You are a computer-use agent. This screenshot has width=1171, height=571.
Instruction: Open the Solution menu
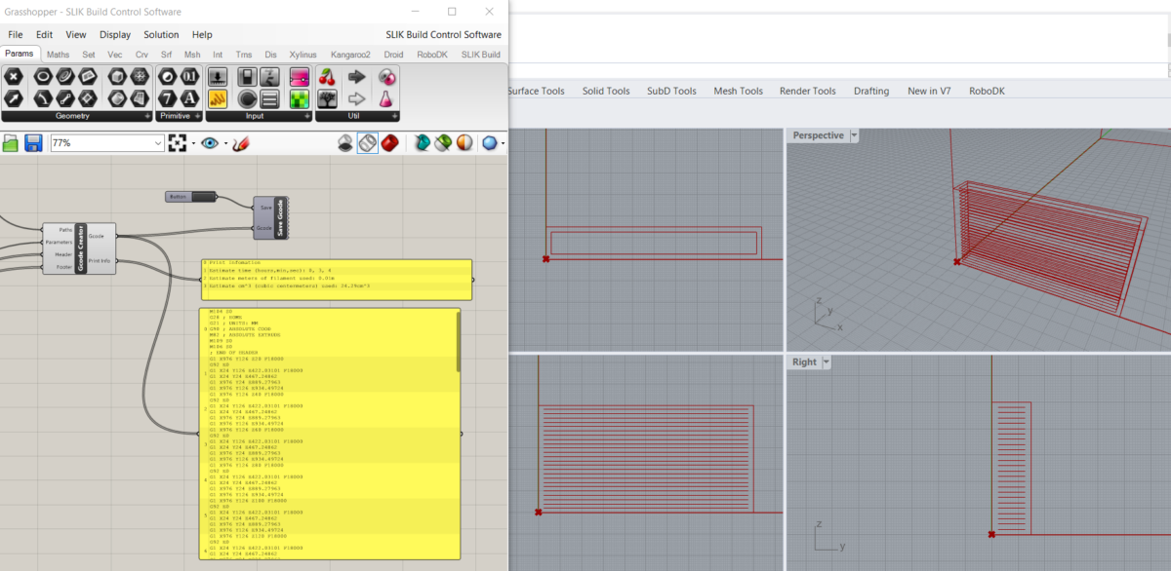coord(161,33)
